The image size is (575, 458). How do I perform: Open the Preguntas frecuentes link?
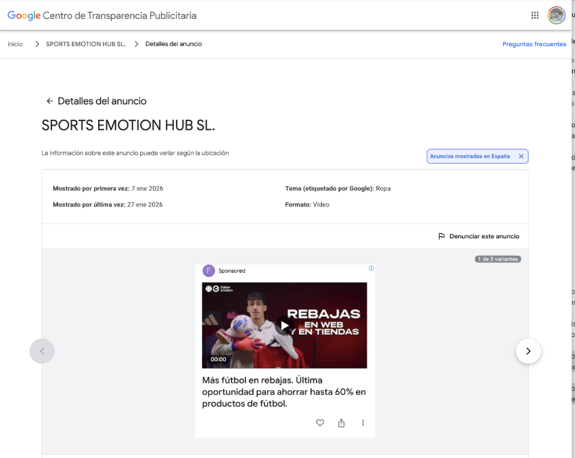point(534,44)
